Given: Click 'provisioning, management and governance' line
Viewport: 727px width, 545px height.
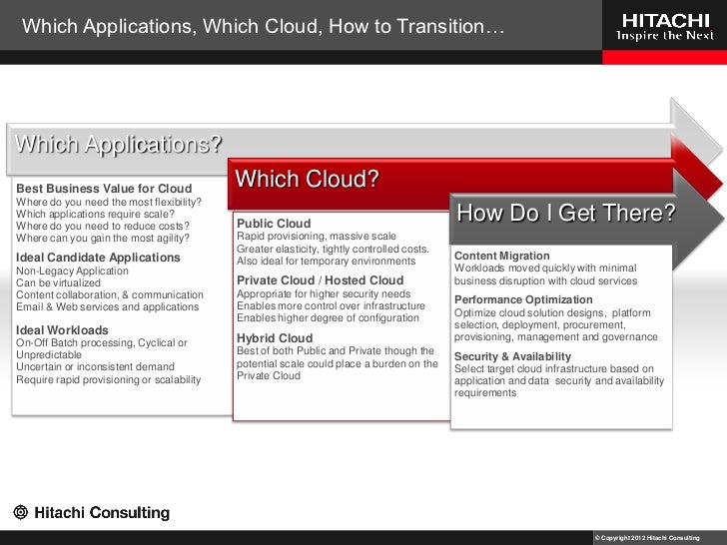Looking at the screenshot, I should [556, 337].
